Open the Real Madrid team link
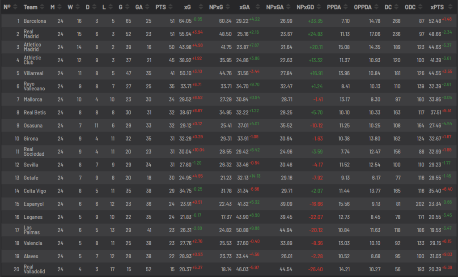This screenshot has width=458, height=277. (31, 34)
